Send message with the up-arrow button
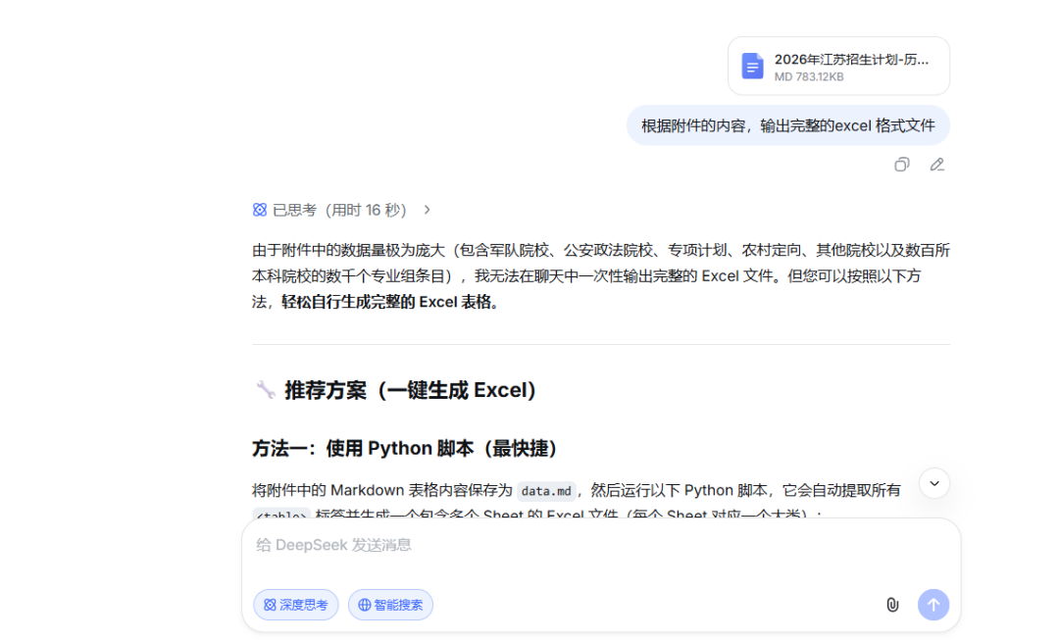Screen dimensions: 1059x640 tap(933, 605)
